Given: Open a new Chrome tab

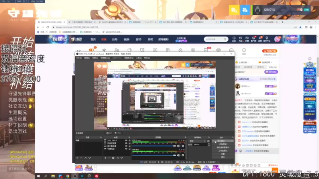Looking at the screenshot, I should [x=282, y=22].
